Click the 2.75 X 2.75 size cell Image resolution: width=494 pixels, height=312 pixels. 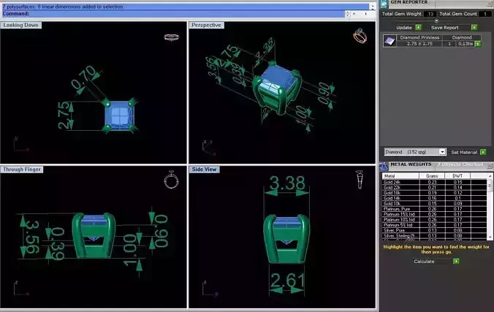coord(419,44)
